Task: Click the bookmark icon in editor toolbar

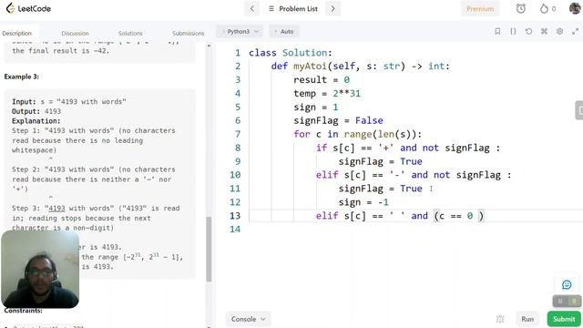Action: (x=497, y=32)
